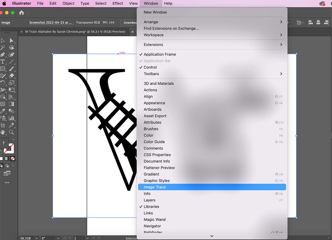332x240 pixels.
Task: Open the Effect menu
Action: pos(118,3)
